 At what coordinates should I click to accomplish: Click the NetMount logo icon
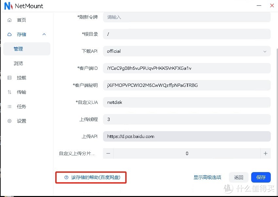pos(8,6)
